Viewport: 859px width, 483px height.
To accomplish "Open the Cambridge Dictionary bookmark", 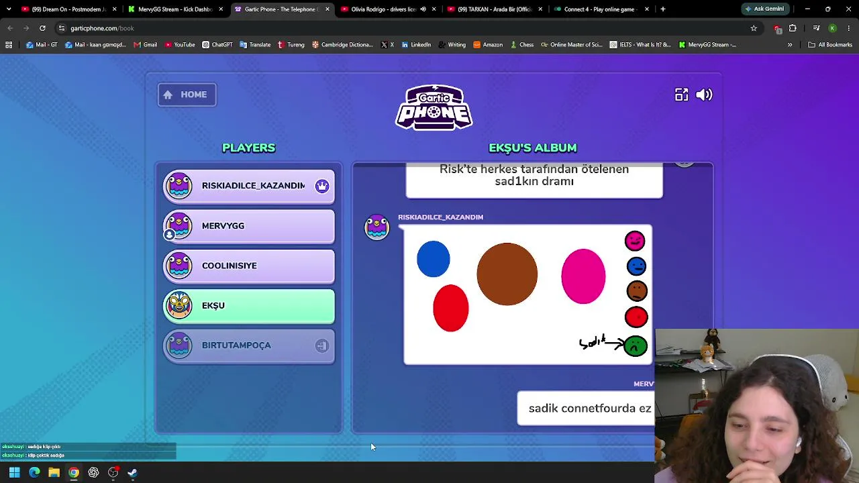I will [x=342, y=45].
